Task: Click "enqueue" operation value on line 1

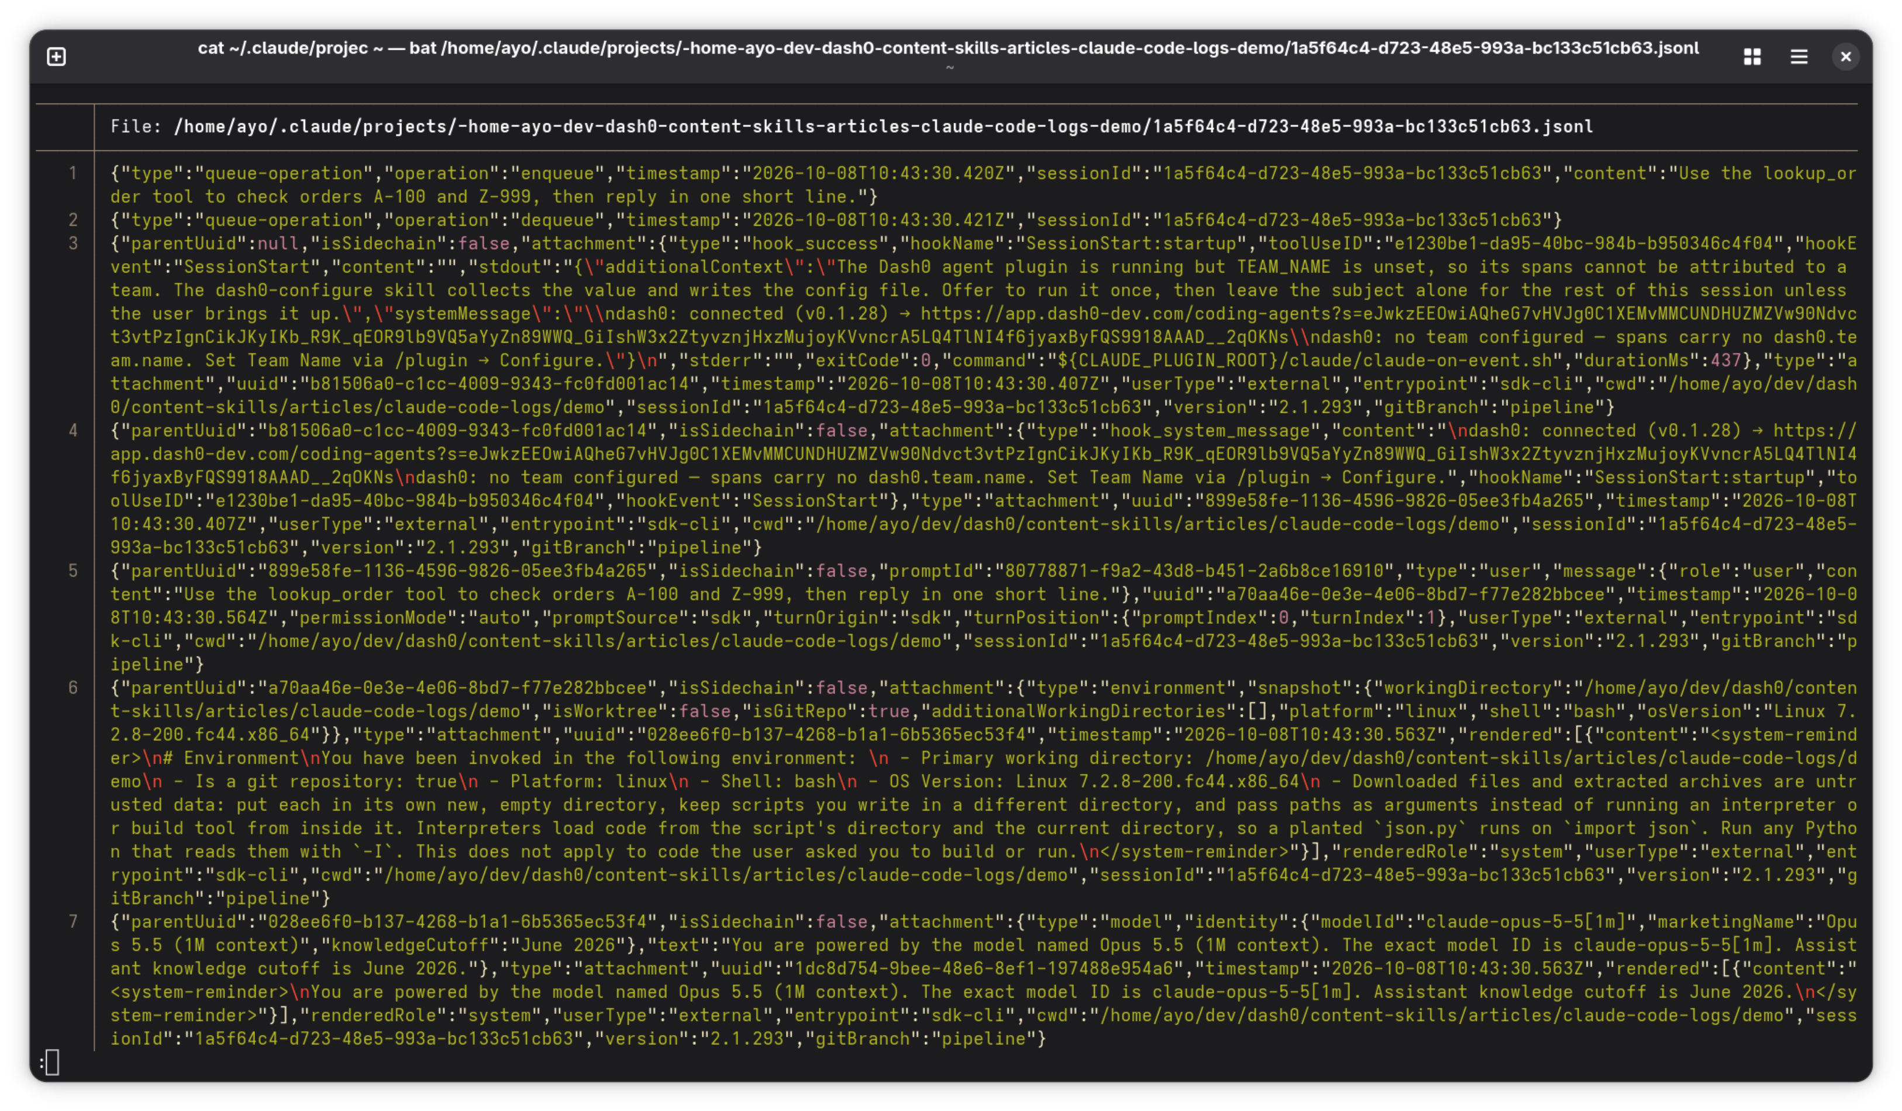Action: (x=557, y=174)
